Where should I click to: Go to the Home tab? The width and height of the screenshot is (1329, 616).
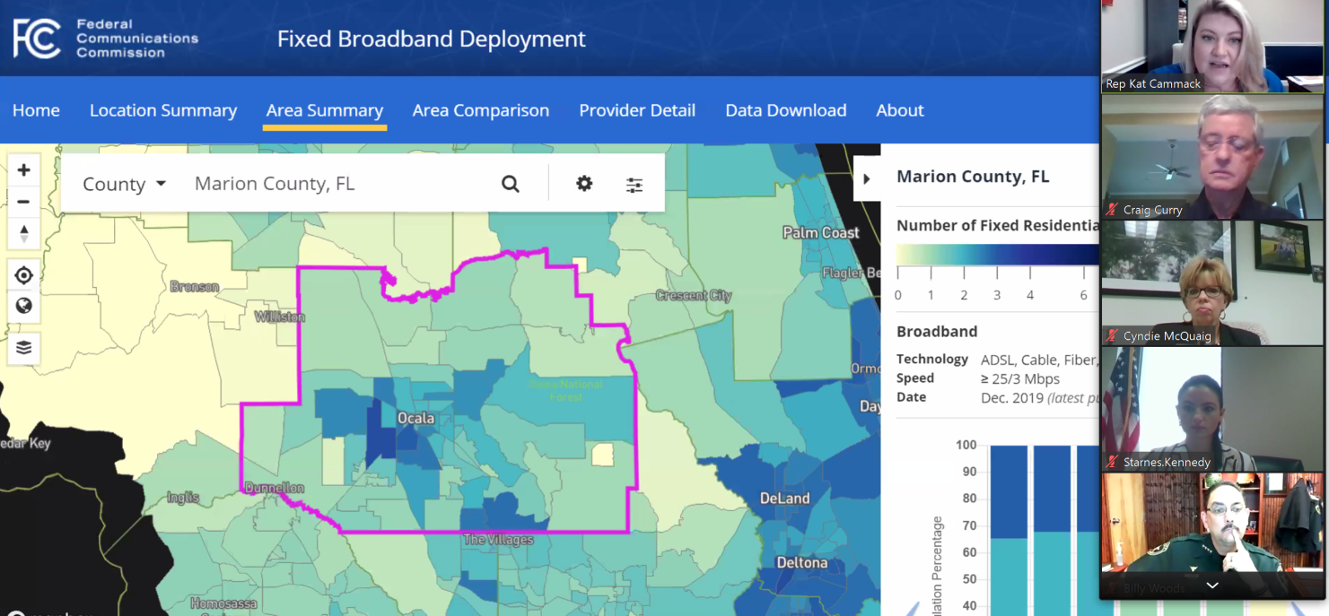click(x=36, y=110)
